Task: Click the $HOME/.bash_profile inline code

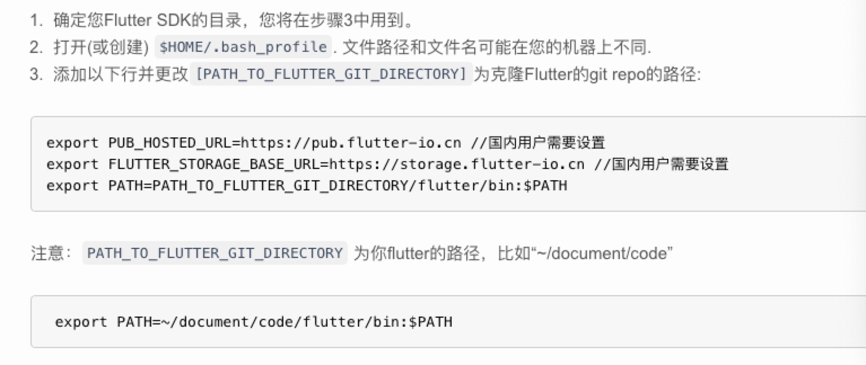Action: [x=244, y=47]
